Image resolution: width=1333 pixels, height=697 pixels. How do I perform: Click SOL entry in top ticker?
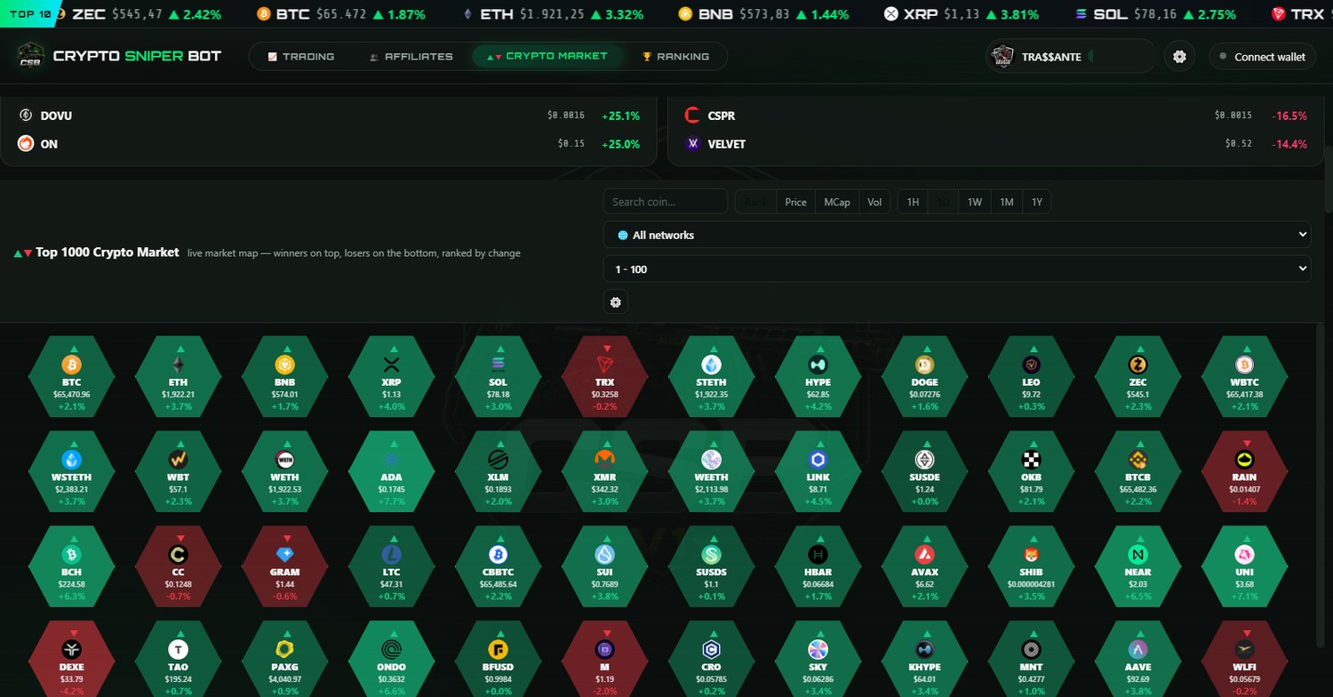[1155, 14]
